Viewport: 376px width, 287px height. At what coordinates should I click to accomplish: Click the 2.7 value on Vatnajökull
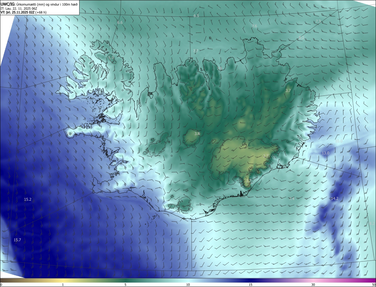click(266, 156)
